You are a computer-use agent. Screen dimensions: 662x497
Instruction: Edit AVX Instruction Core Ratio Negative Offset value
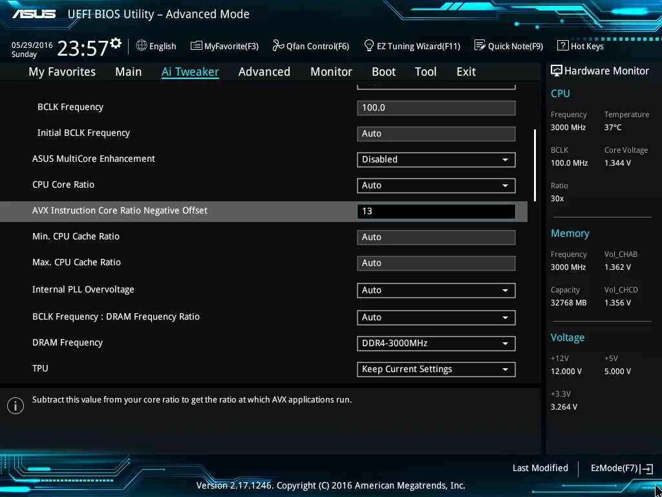coord(436,211)
